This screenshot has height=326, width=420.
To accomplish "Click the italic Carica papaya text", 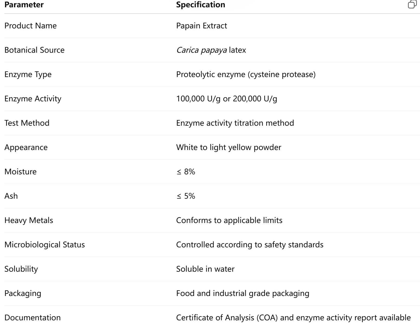I will 201,50.
